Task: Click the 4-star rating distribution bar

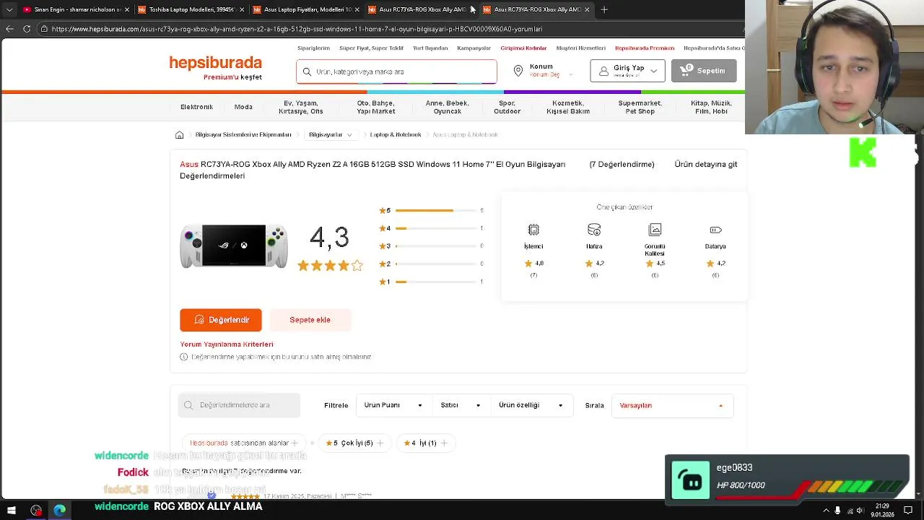Action: pos(436,228)
